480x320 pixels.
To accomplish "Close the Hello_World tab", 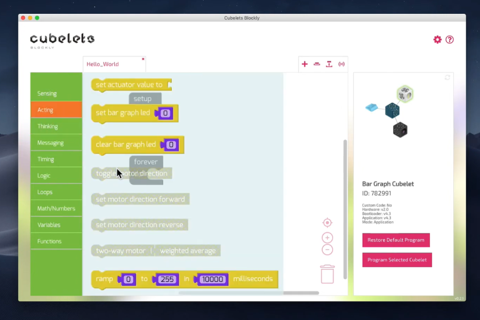I will [x=143, y=59].
